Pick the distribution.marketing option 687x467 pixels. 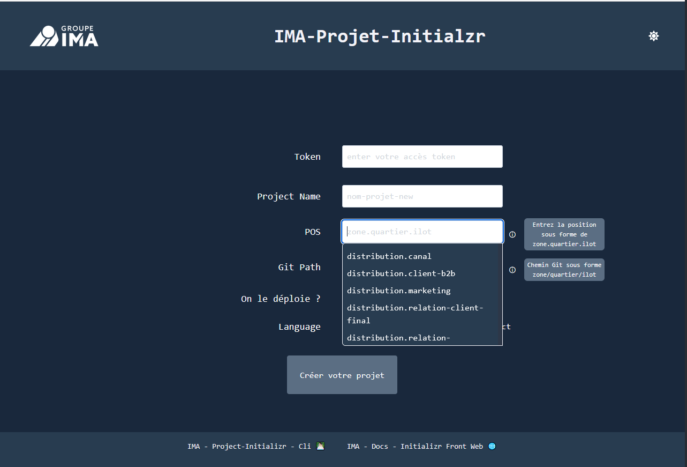pos(399,291)
